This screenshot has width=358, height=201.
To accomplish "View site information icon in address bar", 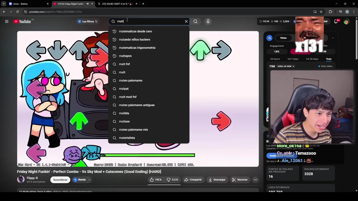I will tap(25, 12).
